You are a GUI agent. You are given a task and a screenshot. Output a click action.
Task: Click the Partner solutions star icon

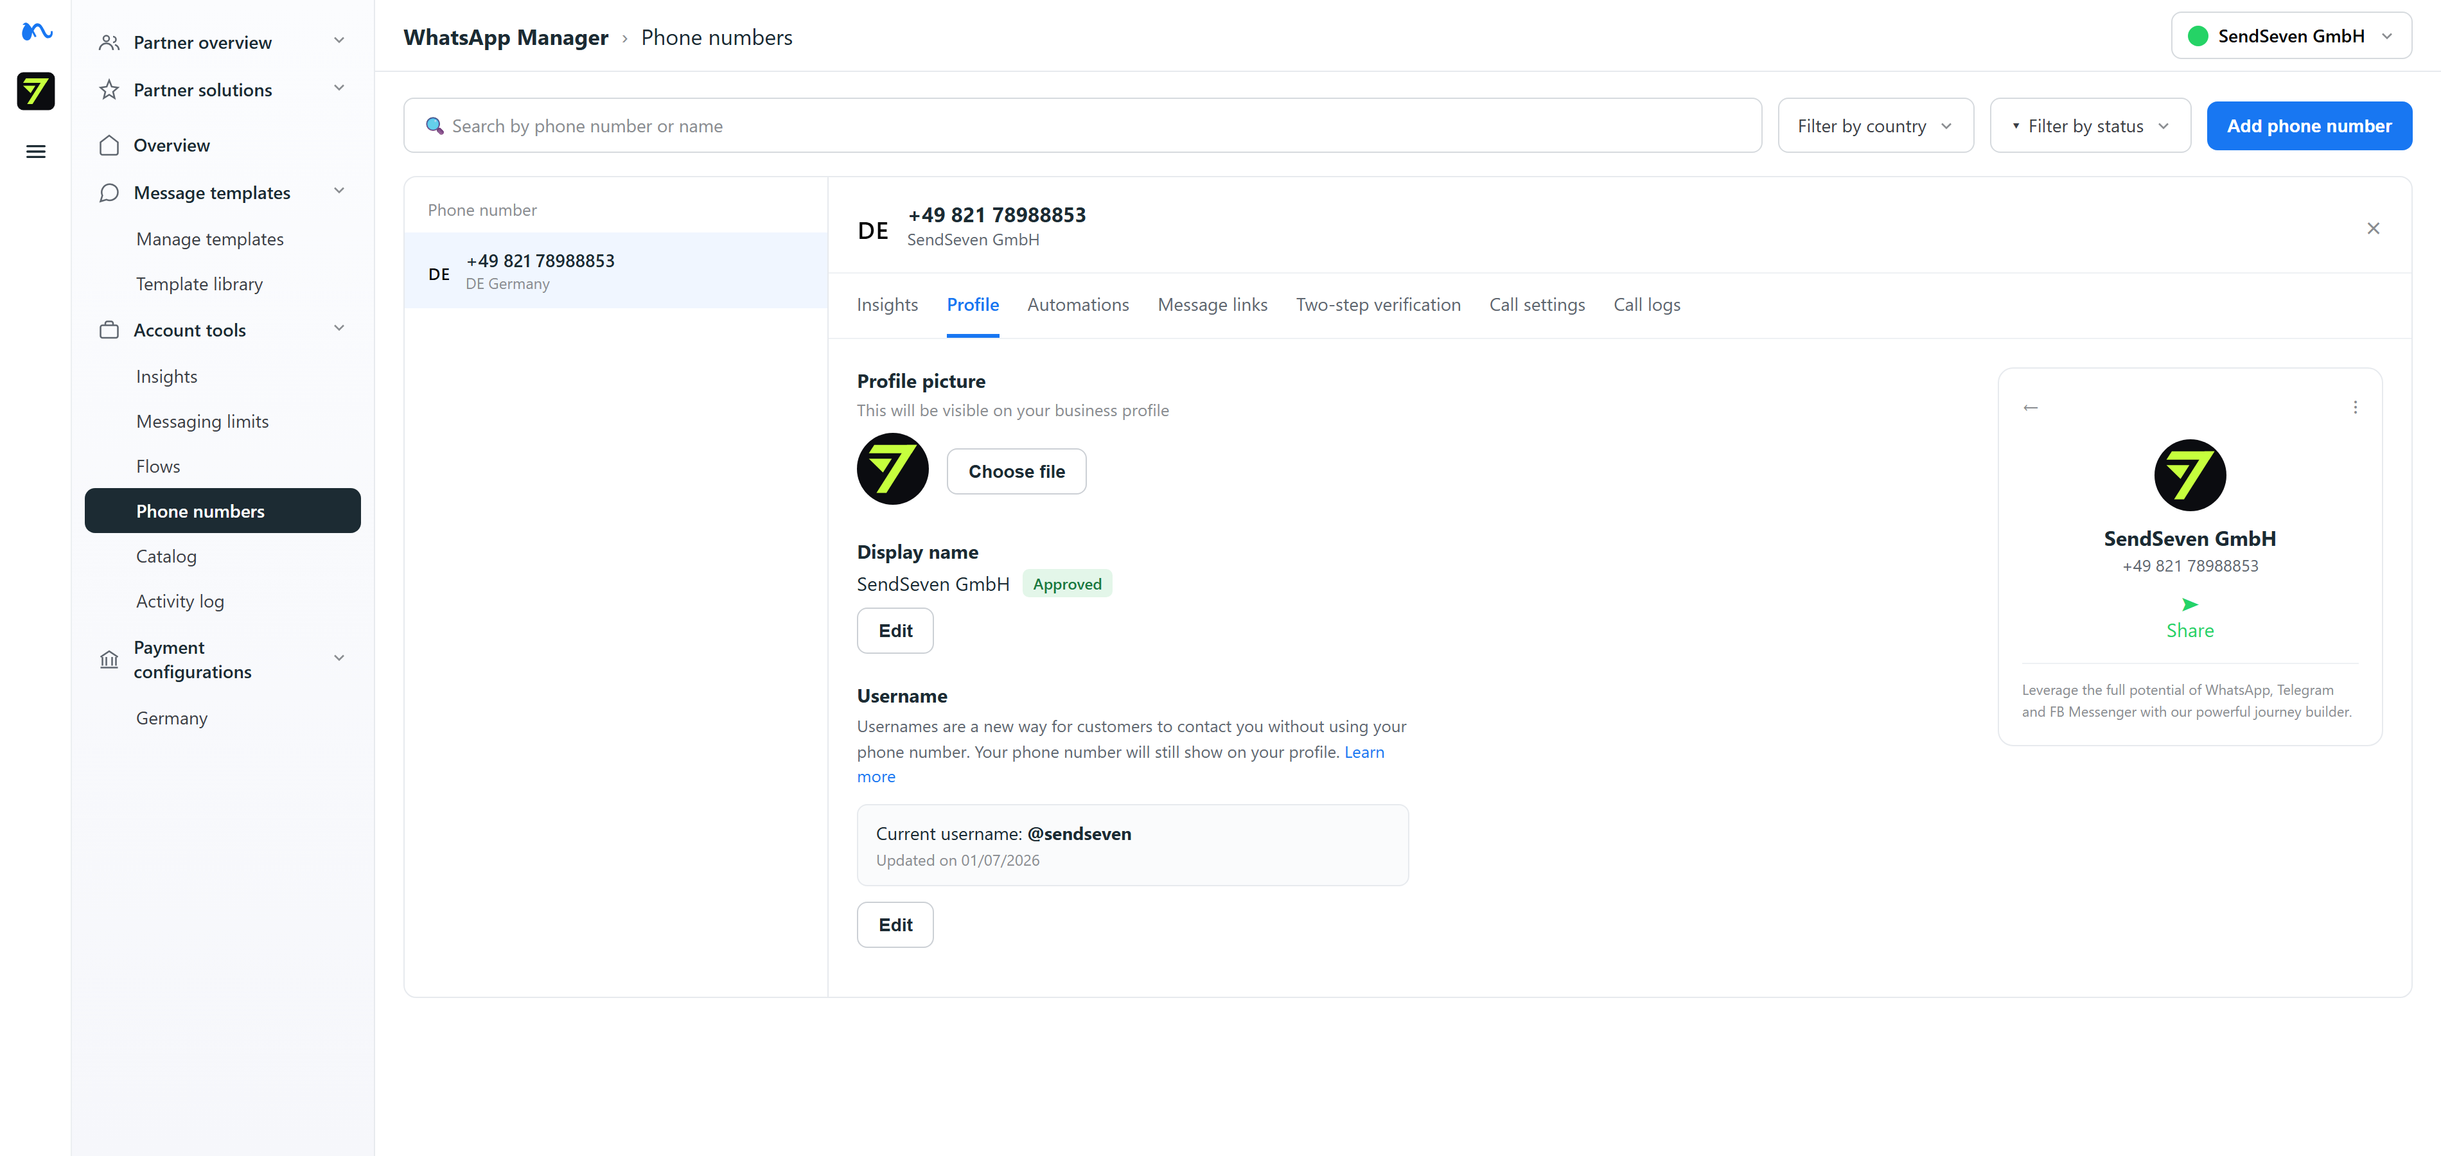click(109, 90)
